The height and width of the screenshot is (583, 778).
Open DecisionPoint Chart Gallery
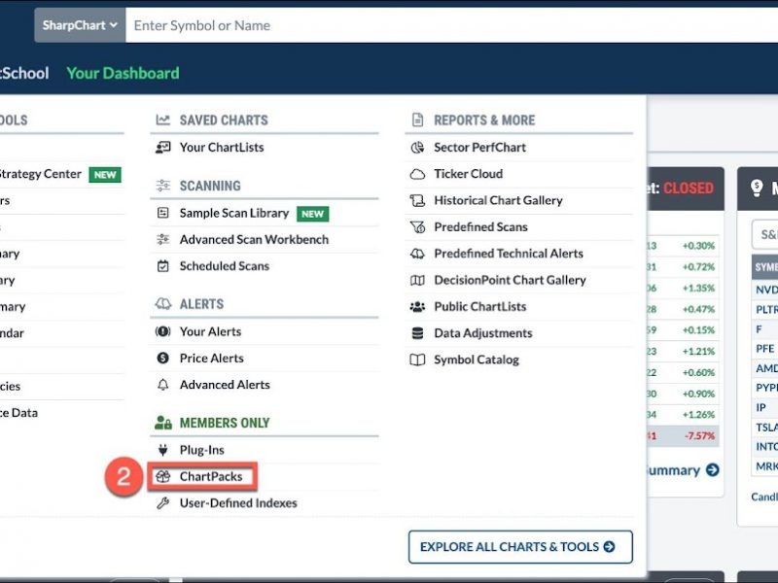[510, 280]
